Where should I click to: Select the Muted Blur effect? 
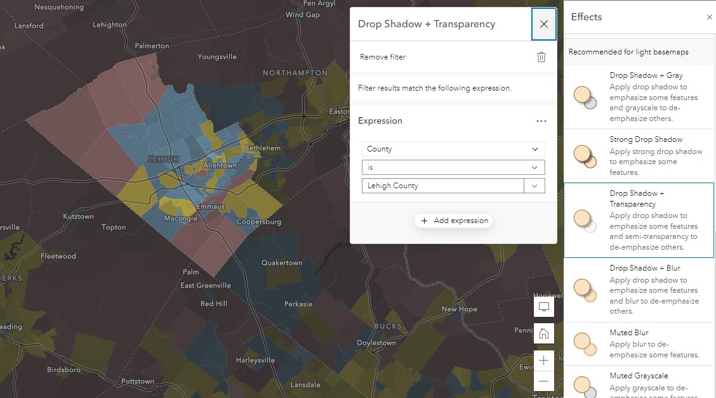639,343
